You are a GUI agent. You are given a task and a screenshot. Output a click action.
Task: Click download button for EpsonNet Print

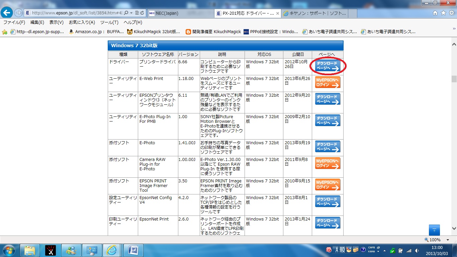click(328, 223)
